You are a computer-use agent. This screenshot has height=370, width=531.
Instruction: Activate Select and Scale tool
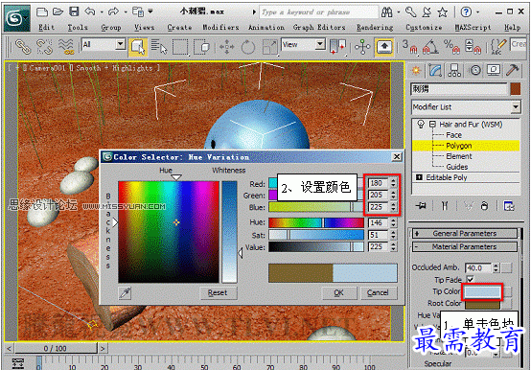[x=270, y=47]
